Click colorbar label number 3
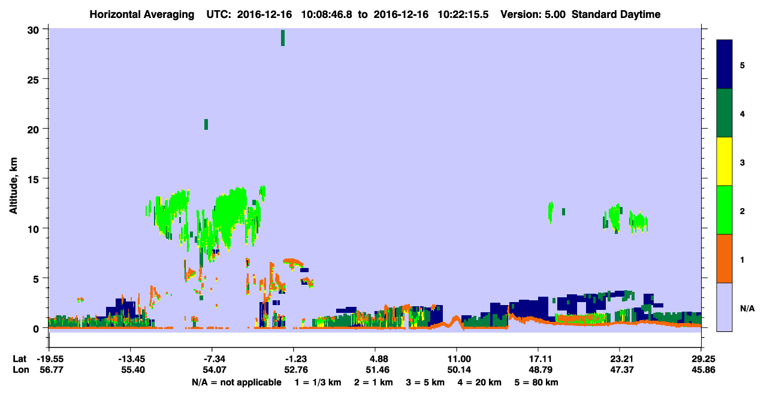Viewport: 779px width, 399px height. [742, 162]
